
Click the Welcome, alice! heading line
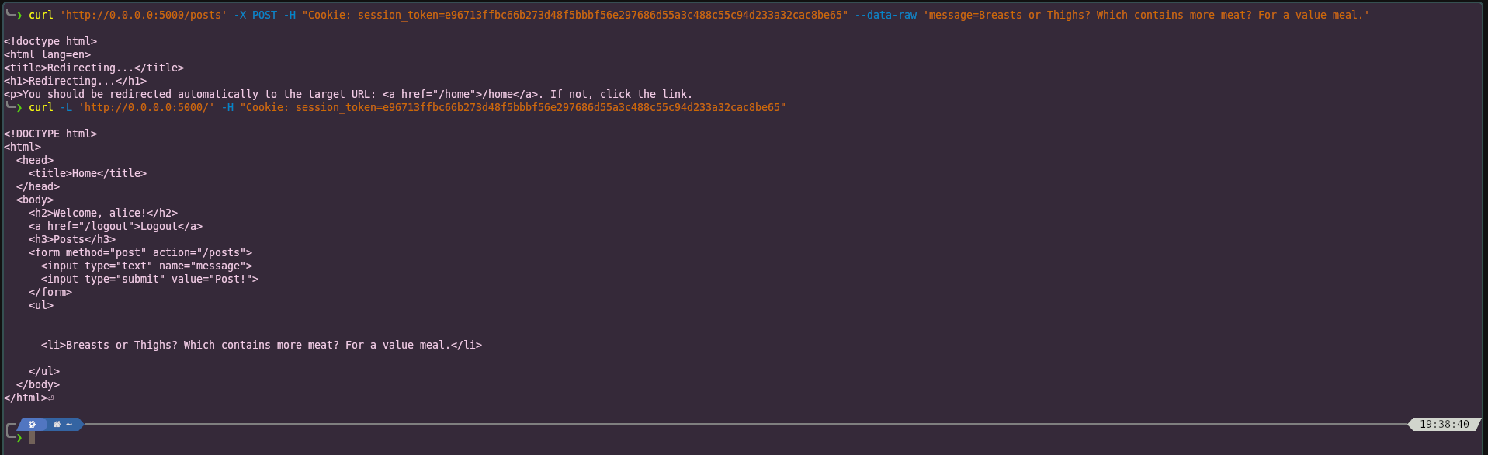tap(103, 213)
